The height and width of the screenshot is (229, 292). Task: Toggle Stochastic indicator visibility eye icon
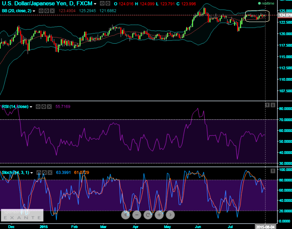pyautogui.click(x=39, y=173)
